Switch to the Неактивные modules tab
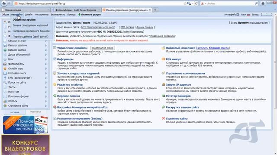 (35, 112)
